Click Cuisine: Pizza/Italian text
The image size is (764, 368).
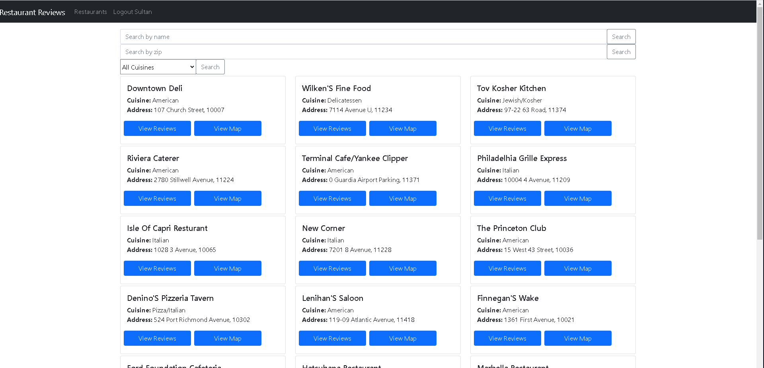coord(156,310)
